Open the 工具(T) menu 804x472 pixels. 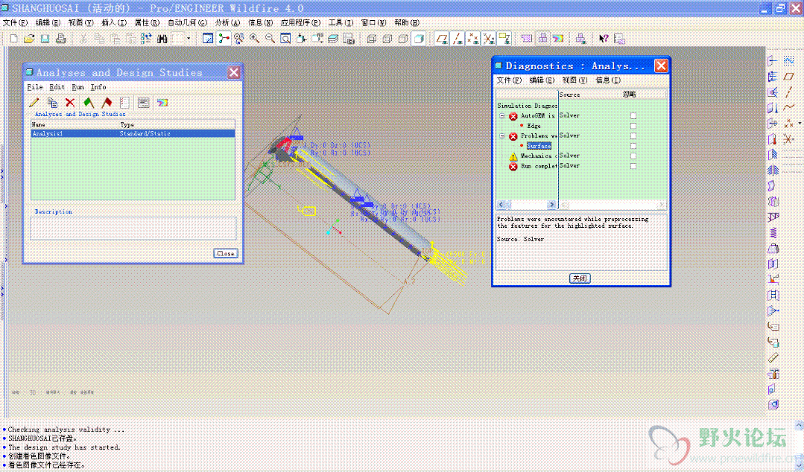[341, 22]
